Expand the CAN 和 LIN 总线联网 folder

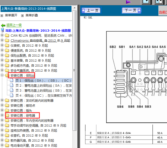click(2, 35)
